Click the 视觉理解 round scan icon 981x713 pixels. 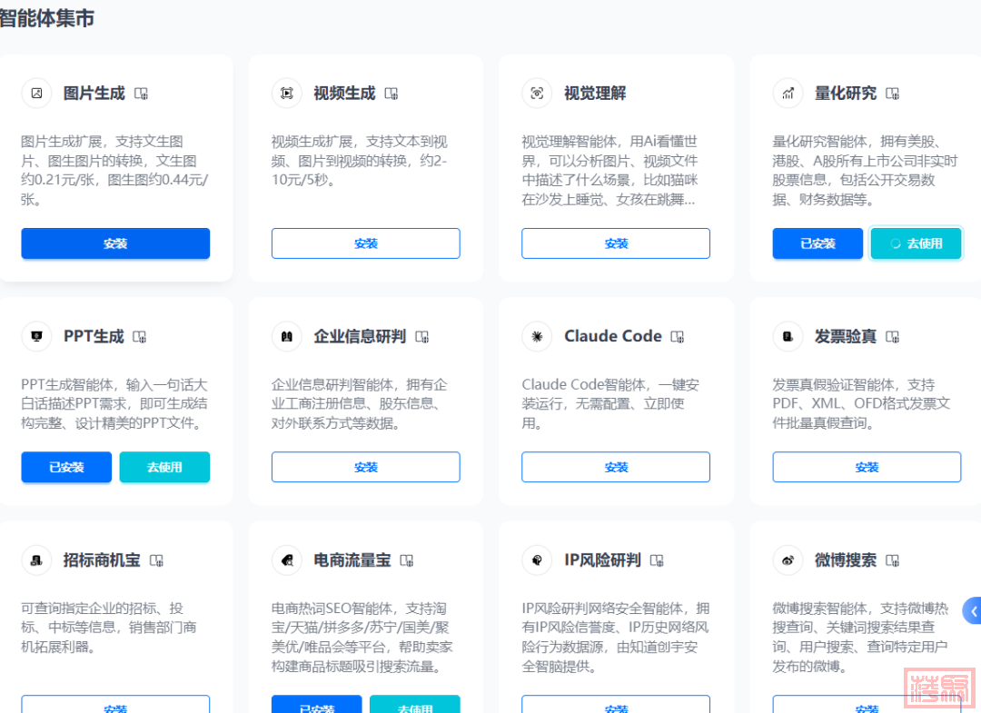(x=537, y=94)
